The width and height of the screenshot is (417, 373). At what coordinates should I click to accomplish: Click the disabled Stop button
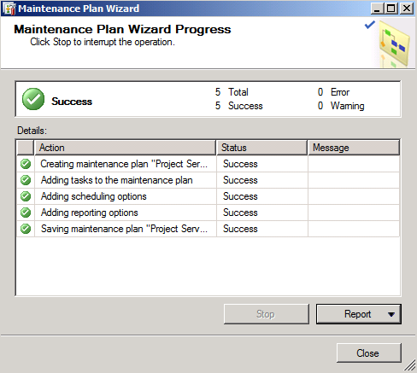tap(267, 314)
